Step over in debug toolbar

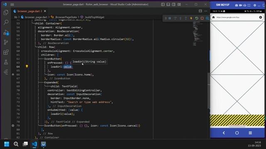175,18
